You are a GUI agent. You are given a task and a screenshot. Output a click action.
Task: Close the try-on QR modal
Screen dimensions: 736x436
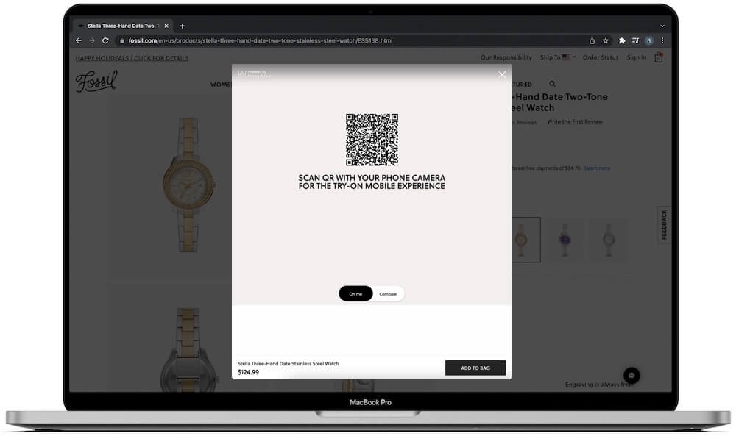tap(502, 74)
